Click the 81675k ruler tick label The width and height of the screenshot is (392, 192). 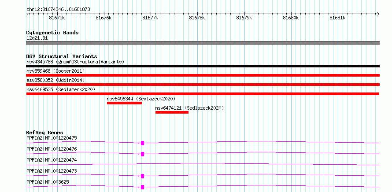pyautogui.click(x=57, y=18)
